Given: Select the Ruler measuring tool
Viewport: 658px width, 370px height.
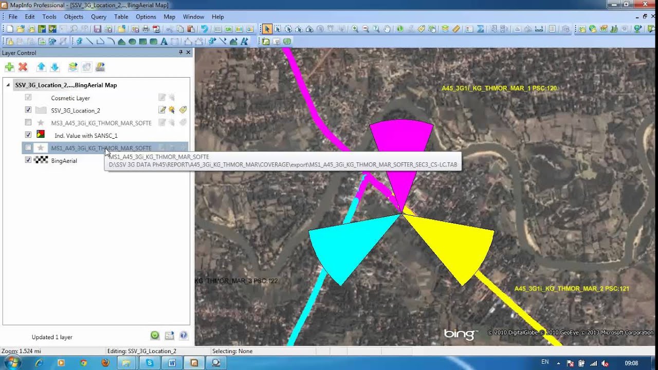Looking at the screenshot, I should (456, 29).
